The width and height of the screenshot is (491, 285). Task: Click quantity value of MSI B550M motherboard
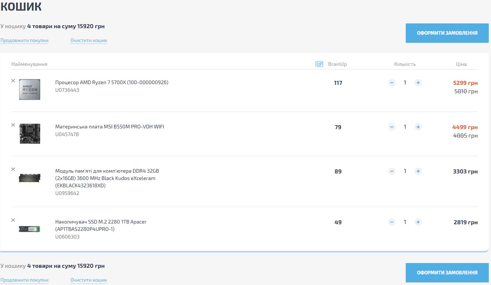pos(405,127)
